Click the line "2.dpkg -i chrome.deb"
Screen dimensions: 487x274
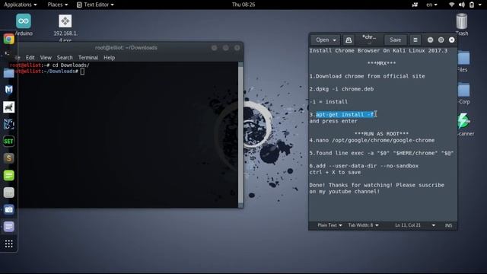pyautogui.click(x=342, y=89)
